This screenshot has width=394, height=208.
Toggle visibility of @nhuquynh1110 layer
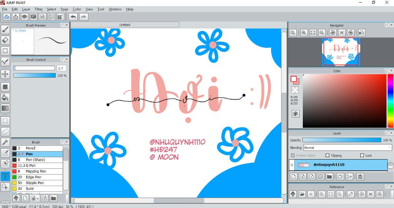pyautogui.click(x=292, y=165)
